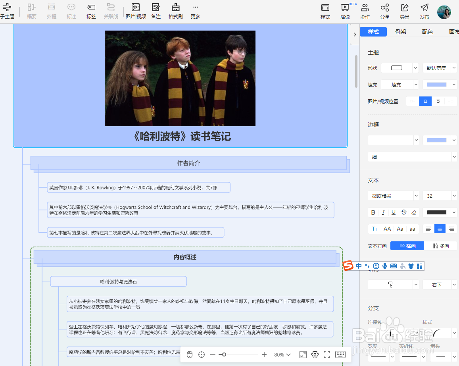Image resolution: width=459 pixels, height=366 pixels.
Task: Switch to the 样式 tab
Action: (373, 32)
